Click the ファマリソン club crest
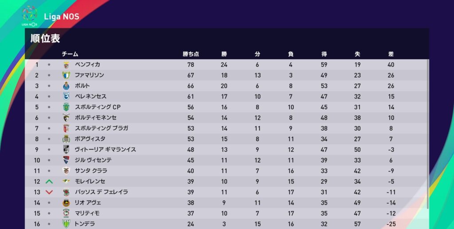 [x=67, y=75]
